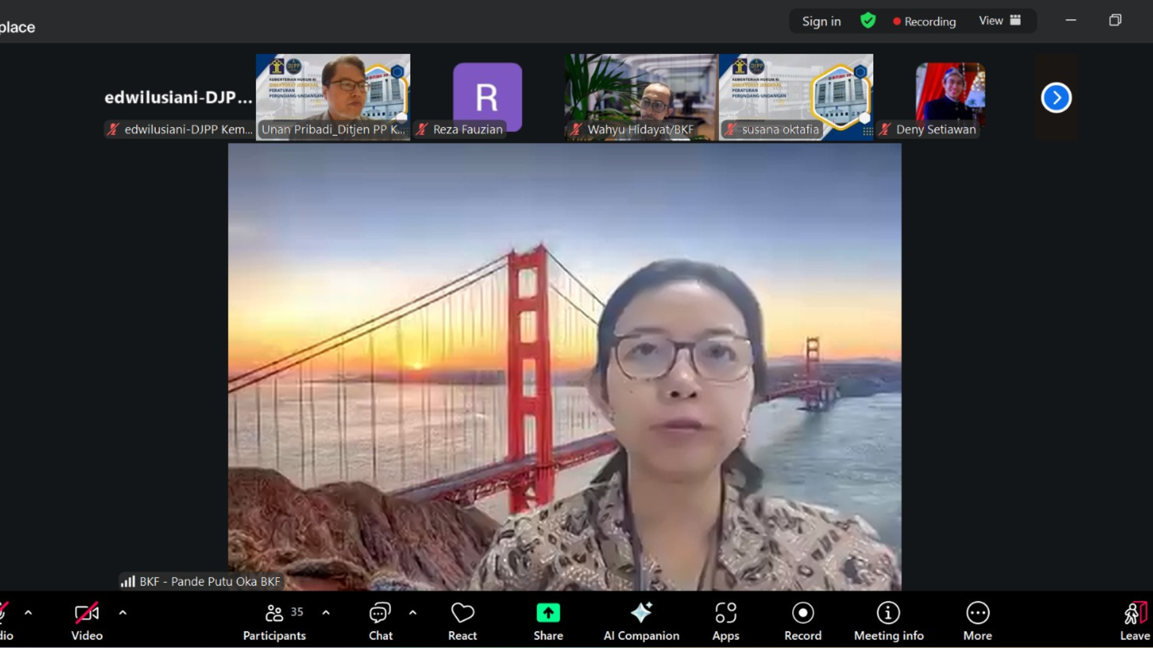Select Reza Fauzian participant tile

[x=487, y=97]
